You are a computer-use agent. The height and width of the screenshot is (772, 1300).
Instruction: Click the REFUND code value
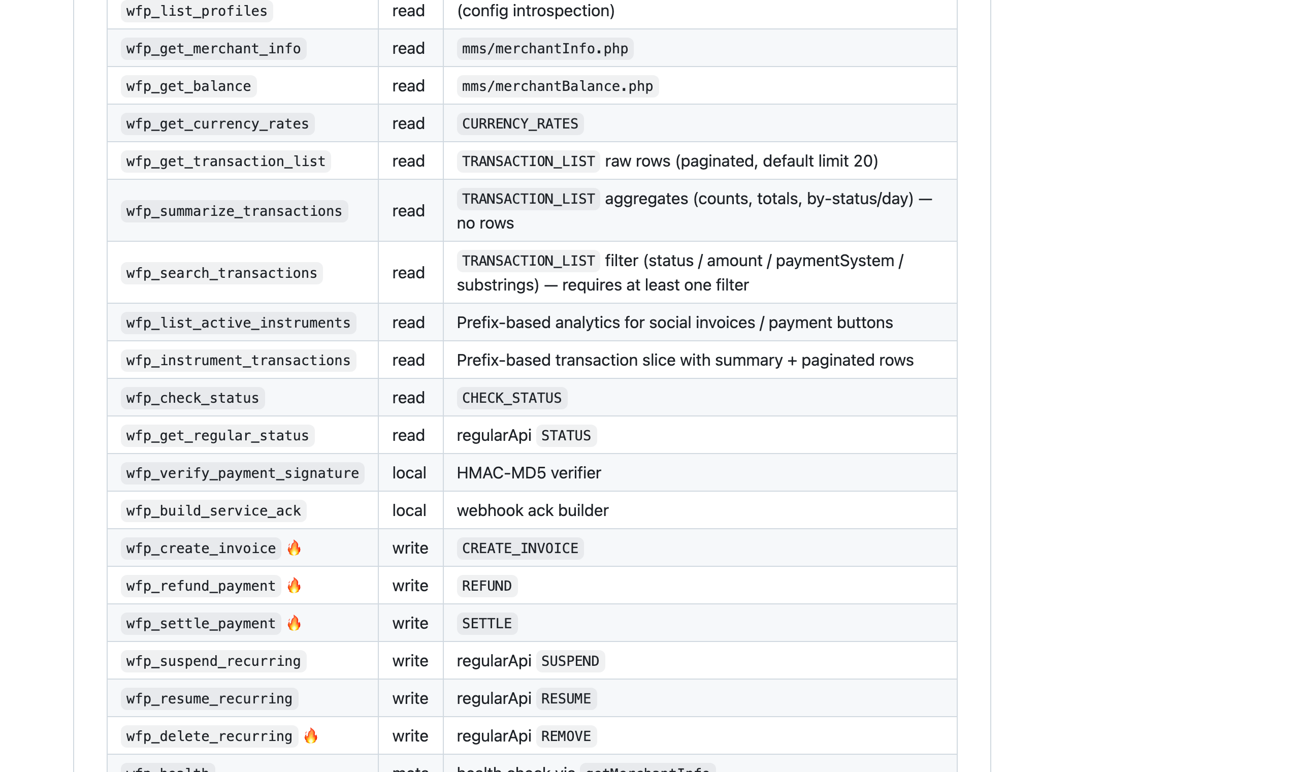tap(486, 585)
